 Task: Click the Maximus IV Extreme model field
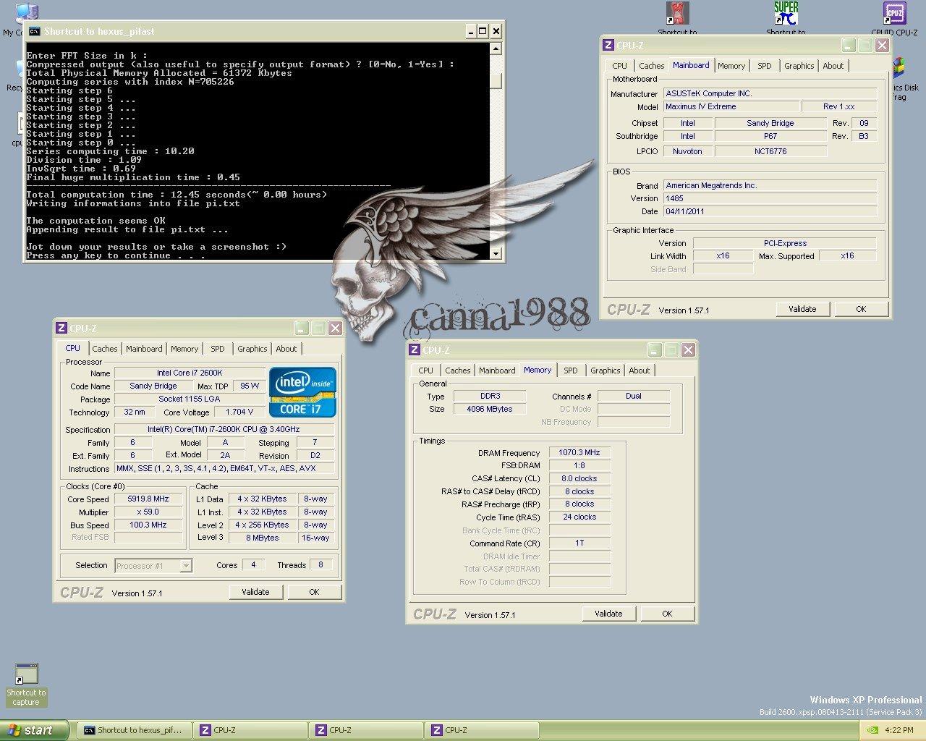tap(731, 107)
